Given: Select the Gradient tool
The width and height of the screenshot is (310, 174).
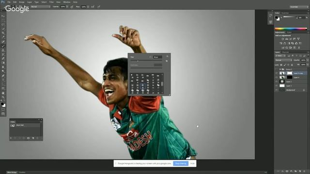Looking at the screenshot, I should point(3,63).
